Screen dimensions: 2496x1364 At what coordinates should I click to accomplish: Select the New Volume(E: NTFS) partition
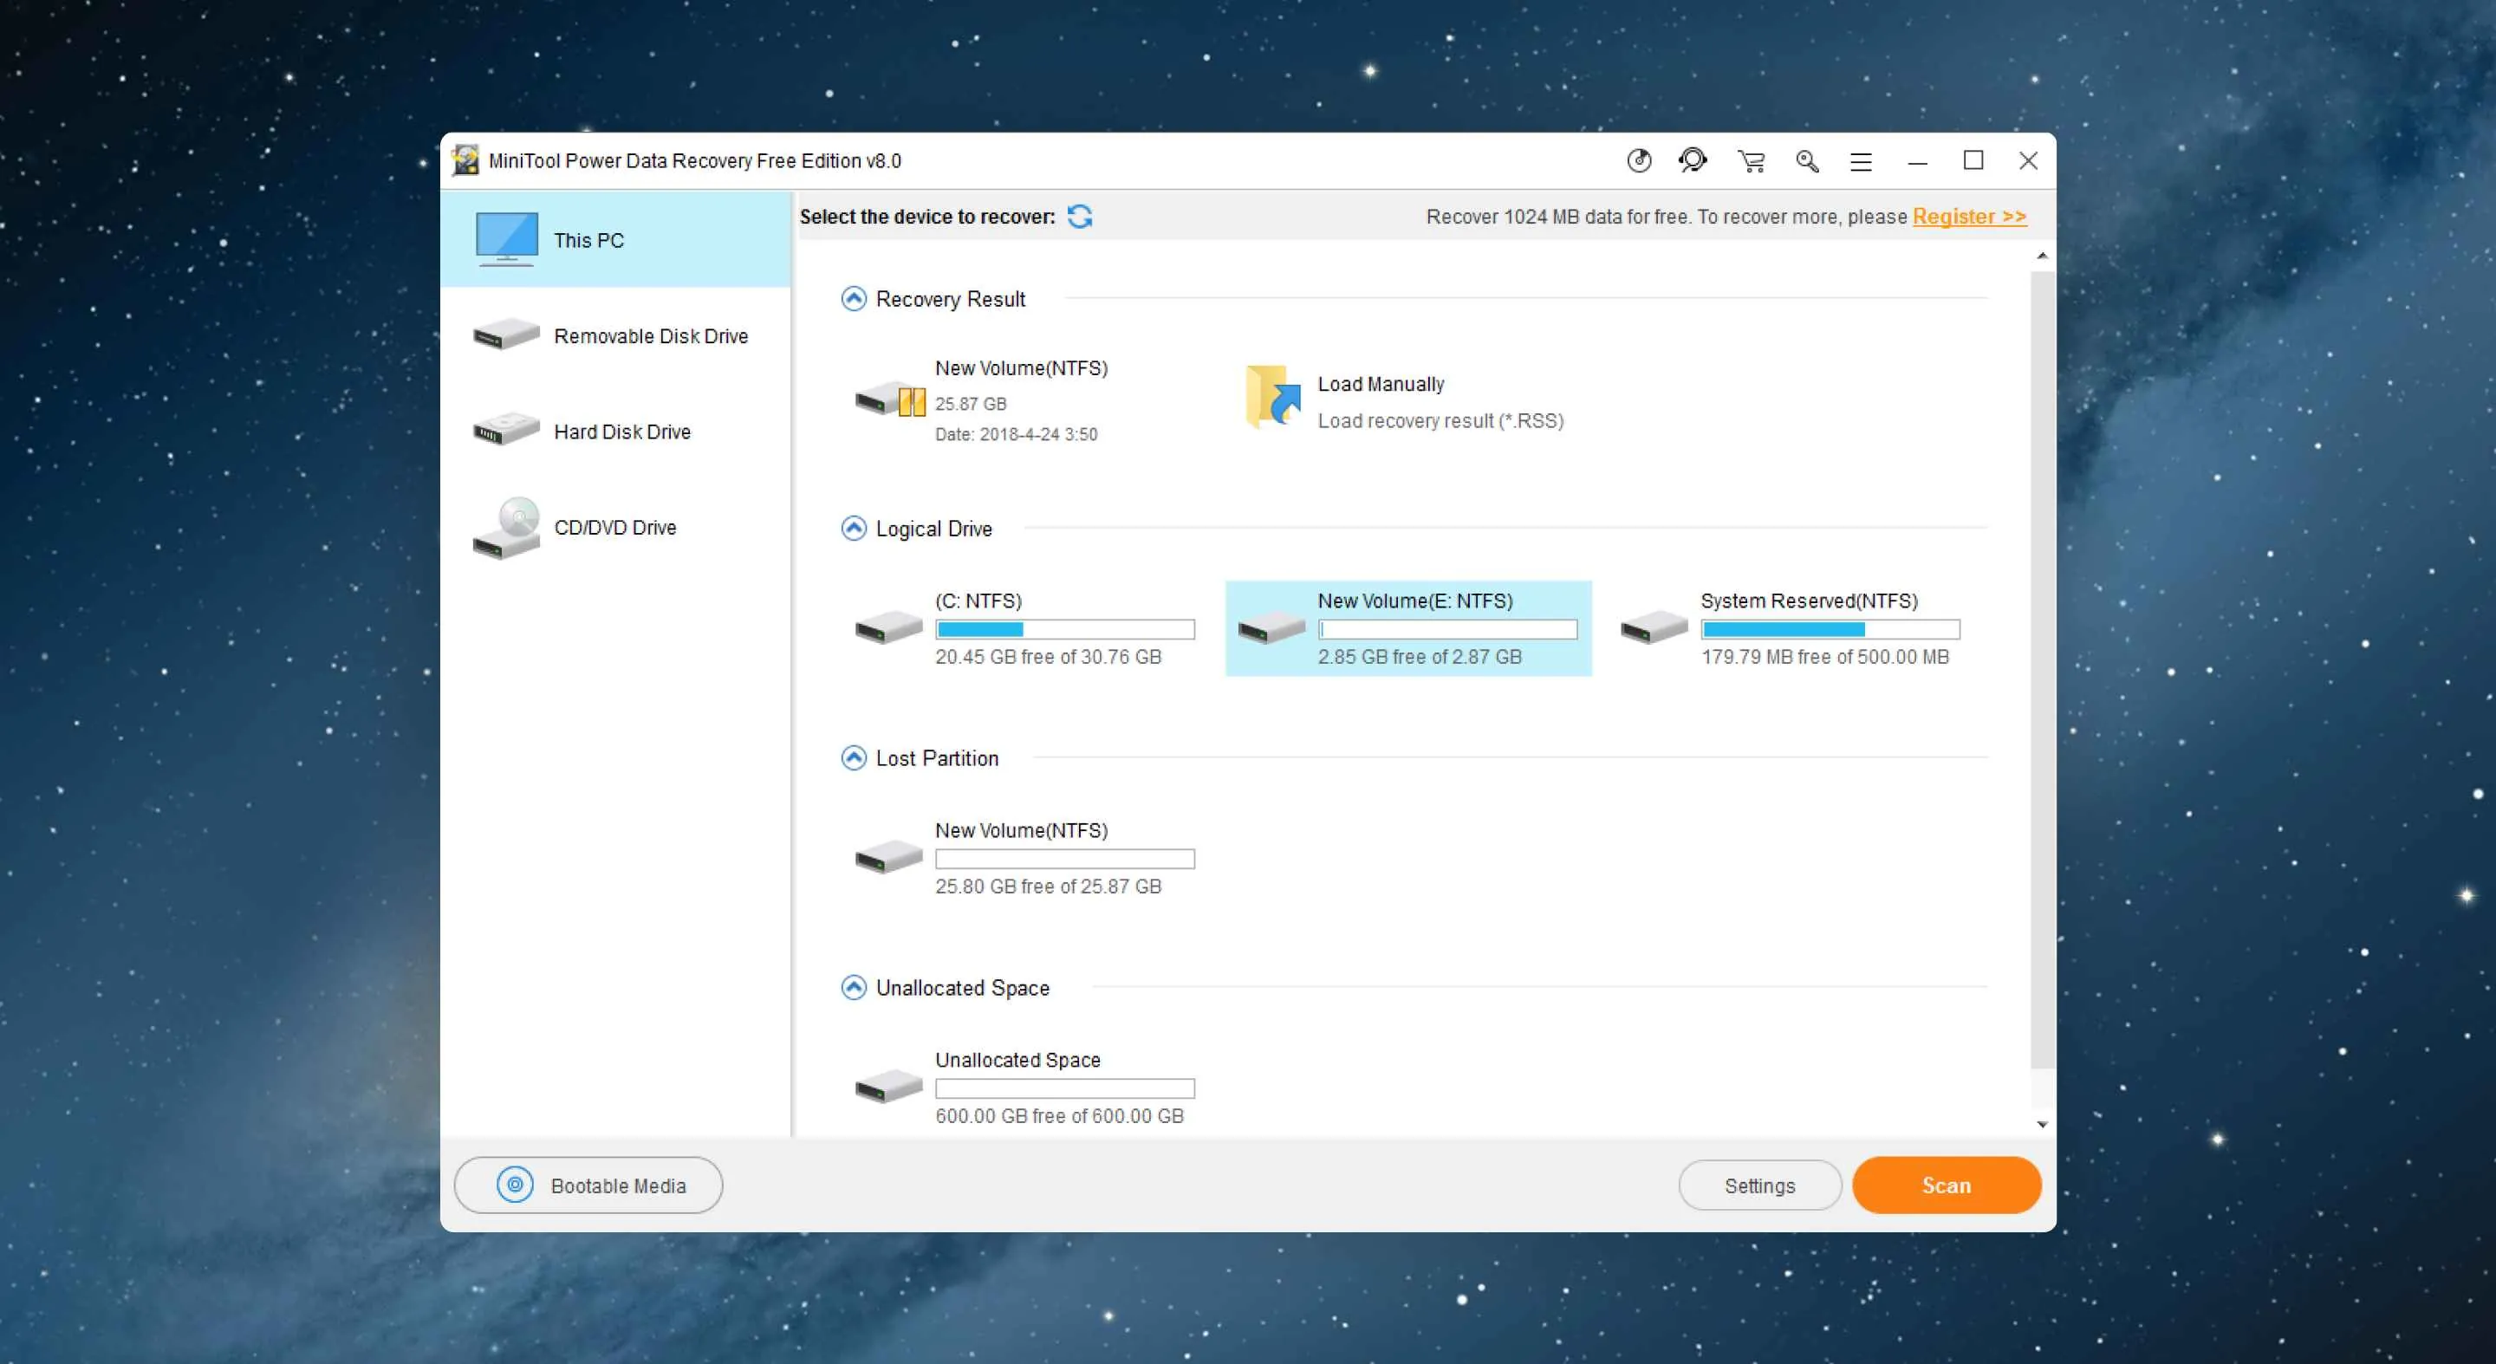1407,629
